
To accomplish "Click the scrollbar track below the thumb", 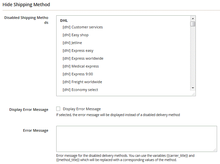I will click(x=193, y=56).
